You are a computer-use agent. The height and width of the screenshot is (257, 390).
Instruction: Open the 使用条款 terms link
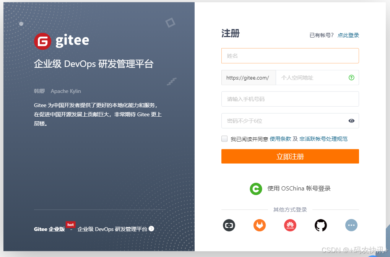click(x=280, y=139)
